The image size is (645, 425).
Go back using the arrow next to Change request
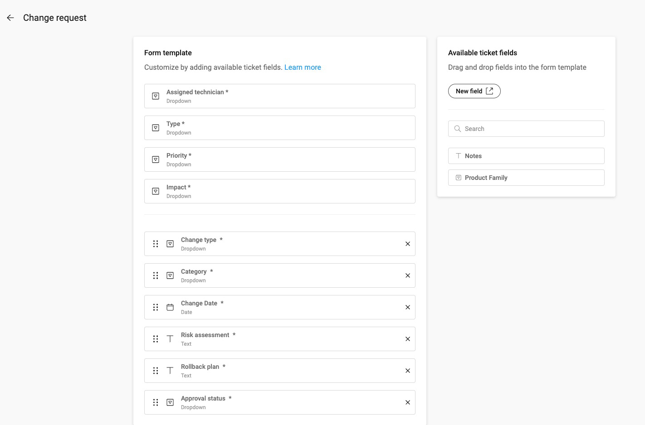[x=10, y=18]
